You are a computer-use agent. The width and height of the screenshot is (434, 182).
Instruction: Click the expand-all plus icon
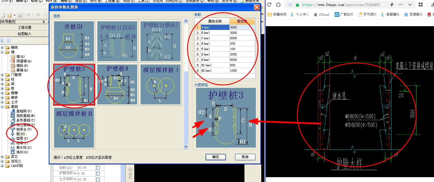[x=2, y=41]
